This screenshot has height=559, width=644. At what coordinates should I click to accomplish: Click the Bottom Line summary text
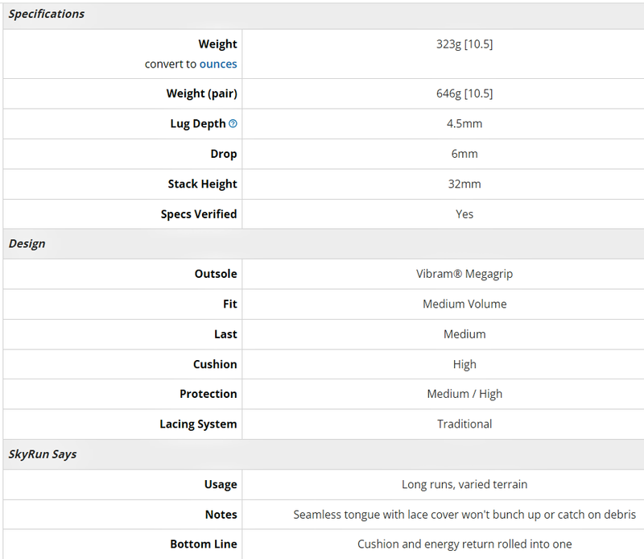pyautogui.click(x=464, y=545)
